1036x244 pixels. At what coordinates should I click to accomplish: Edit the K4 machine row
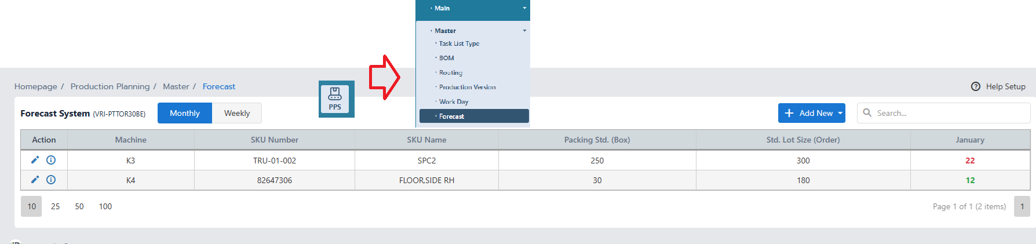[x=35, y=180]
